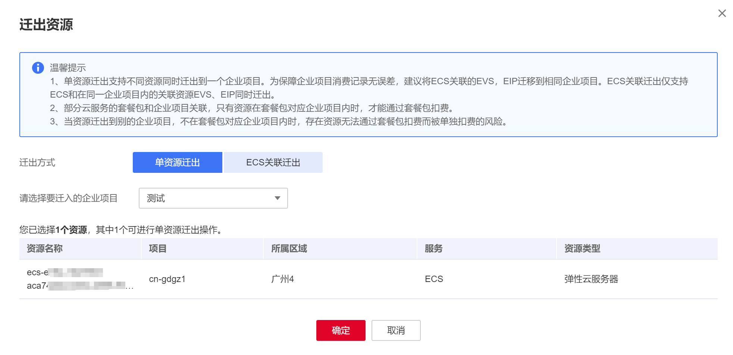Screen dimensions: 733x355
Task: Cancel with the 取消 button
Action: [x=396, y=330]
